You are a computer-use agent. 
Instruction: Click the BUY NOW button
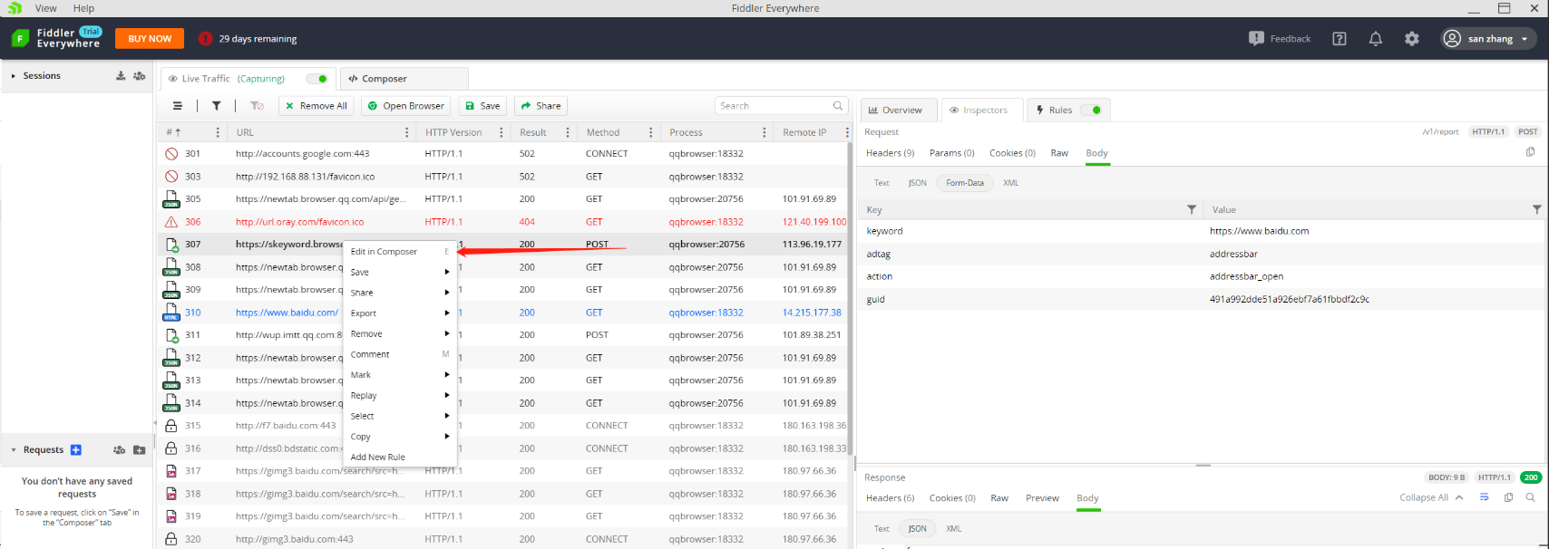coord(150,39)
